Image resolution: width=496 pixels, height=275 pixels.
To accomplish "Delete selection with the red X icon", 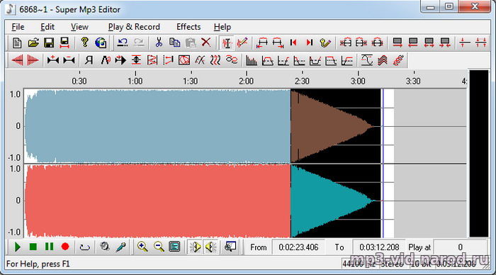I will coord(206,43).
